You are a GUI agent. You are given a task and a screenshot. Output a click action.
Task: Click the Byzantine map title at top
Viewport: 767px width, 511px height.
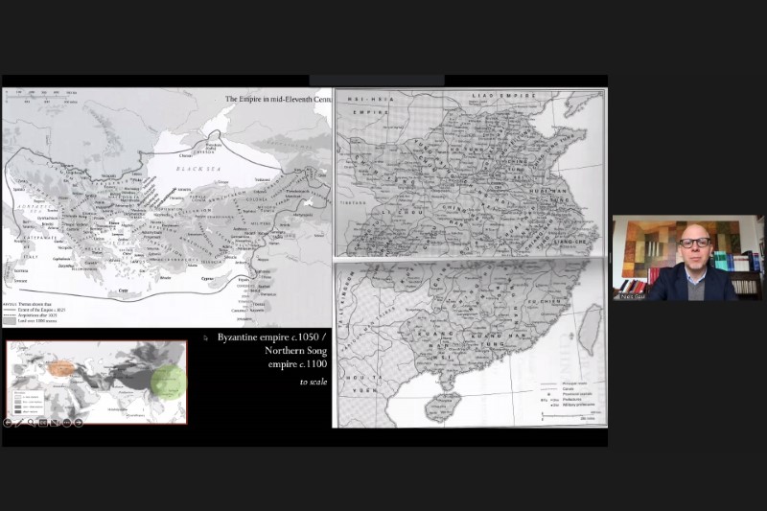(278, 99)
